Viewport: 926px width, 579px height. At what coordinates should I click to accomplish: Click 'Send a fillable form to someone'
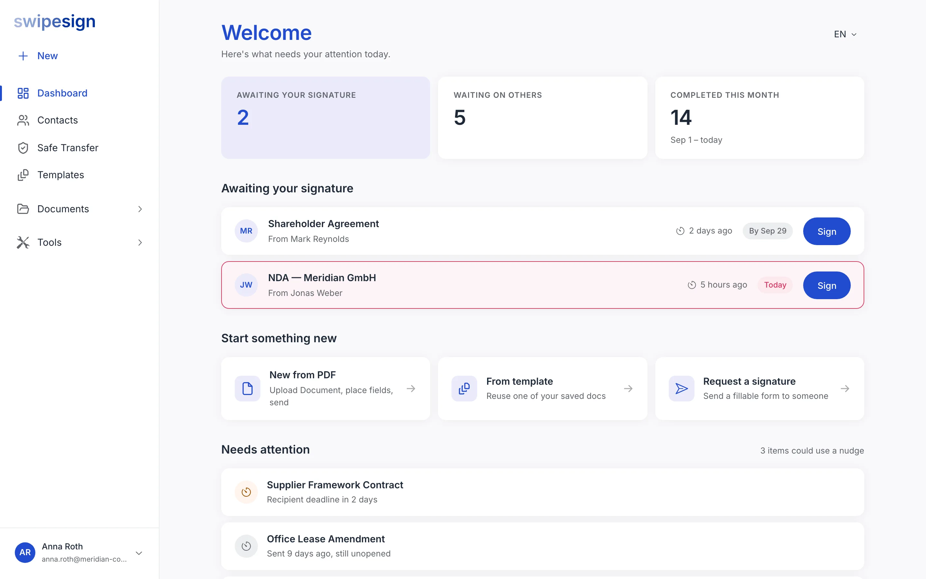[766, 396]
